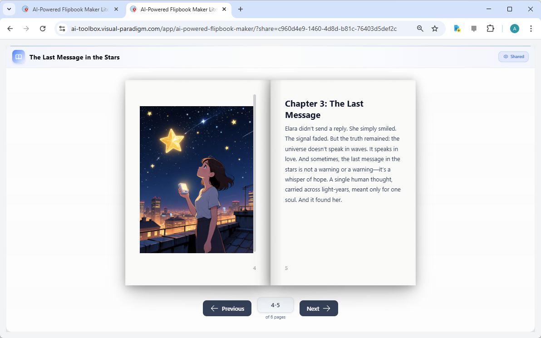The width and height of the screenshot is (541, 338).
Task: Reload the flipbook page
Action: [x=43, y=28]
